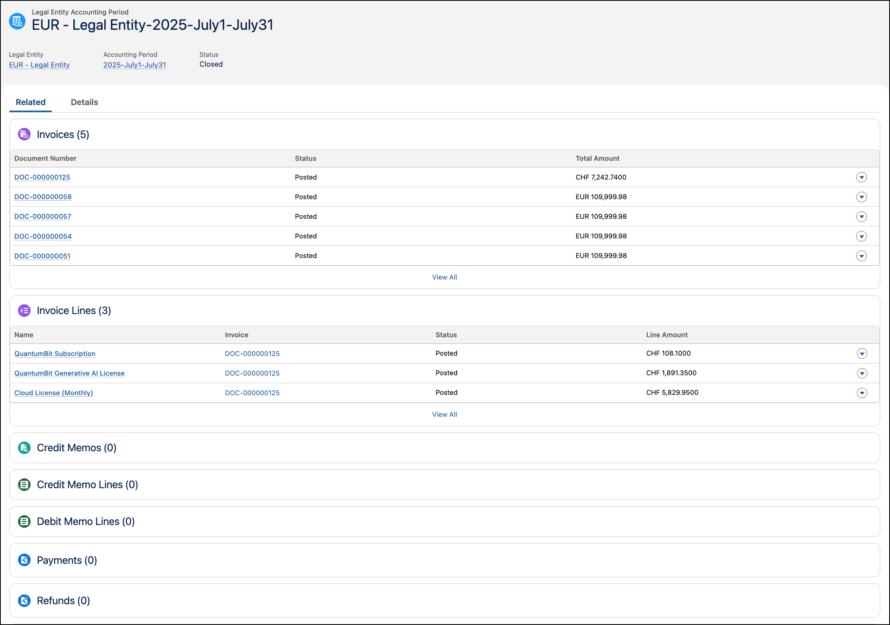
Task: Open row actions for invoice DOC-000000051
Action: point(861,256)
